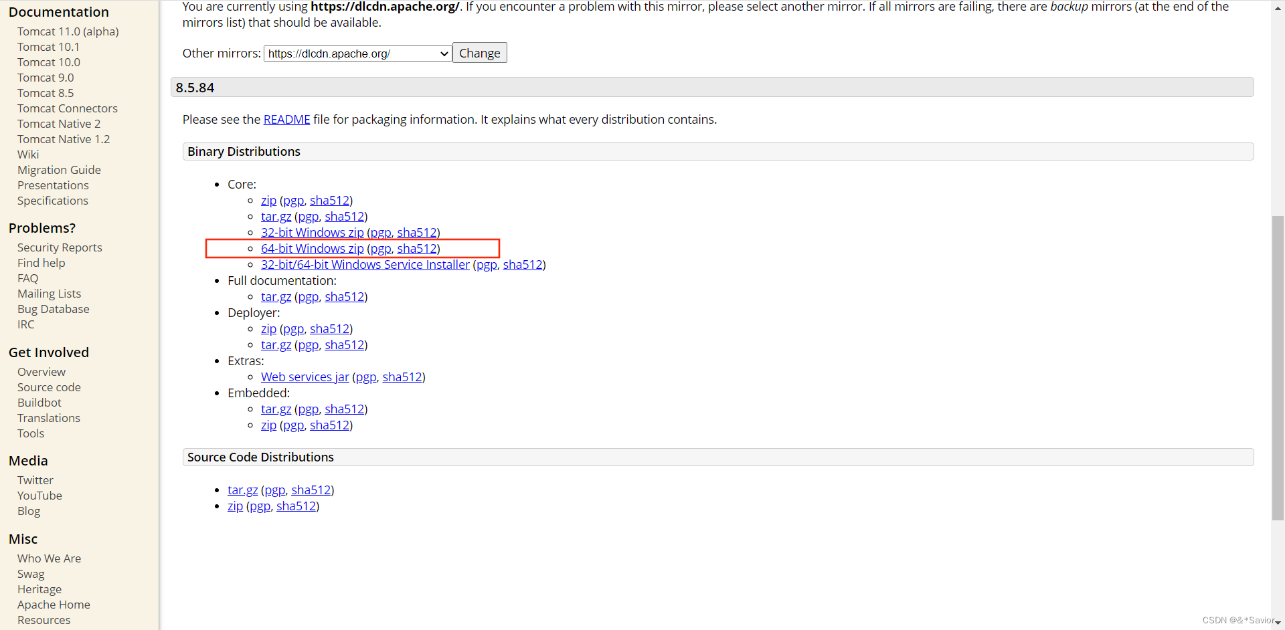The image size is (1285, 630).
Task: Download the Web services jar
Action: coord(305,377)
